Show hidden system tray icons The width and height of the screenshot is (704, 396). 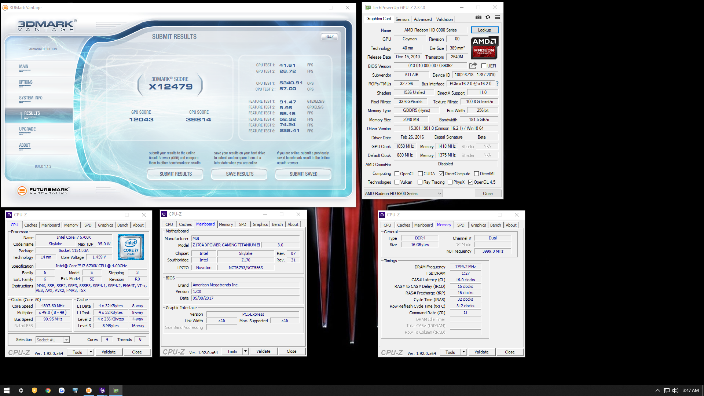pyautogui.click(x=657, y=390)
